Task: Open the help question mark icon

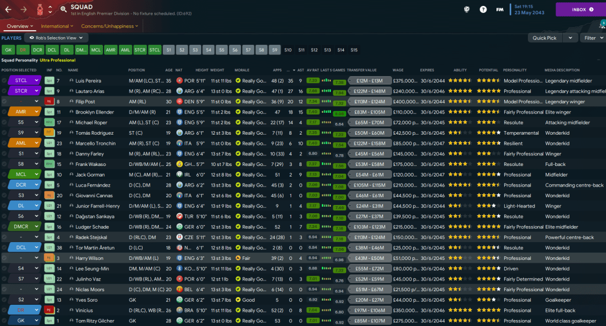Action: 483,9
